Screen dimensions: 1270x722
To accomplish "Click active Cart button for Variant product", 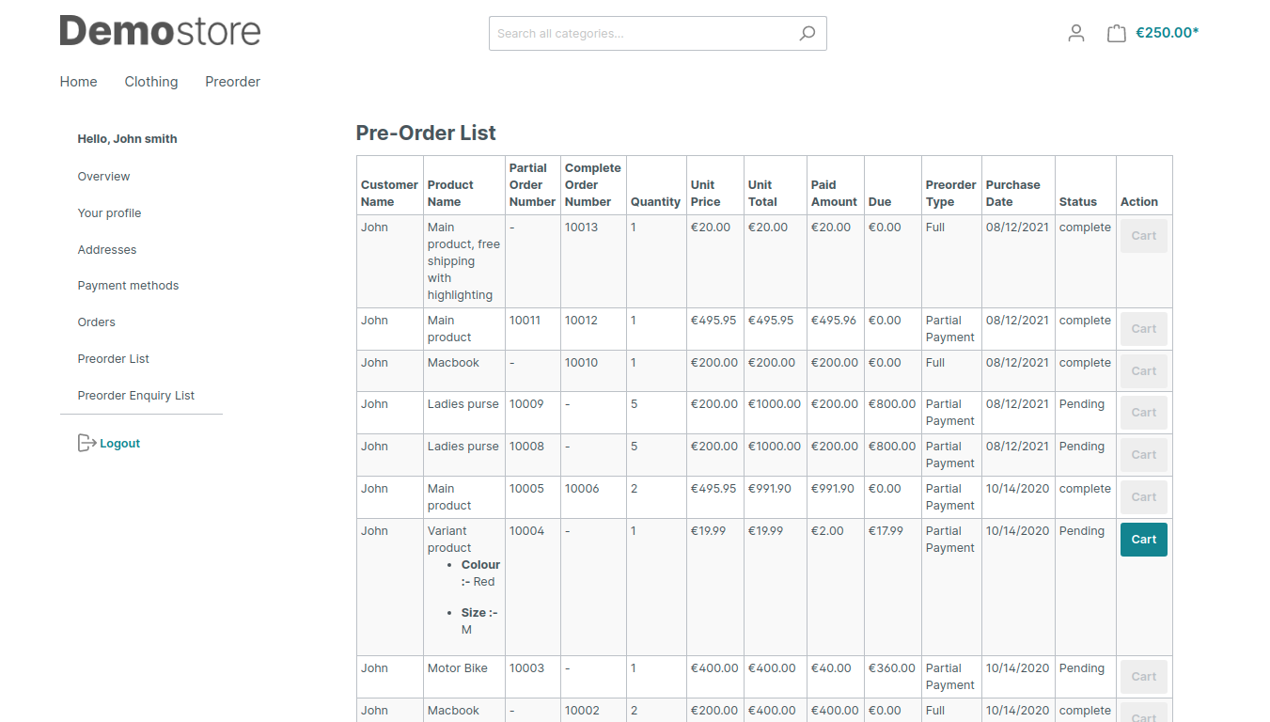I will 1144,540.
